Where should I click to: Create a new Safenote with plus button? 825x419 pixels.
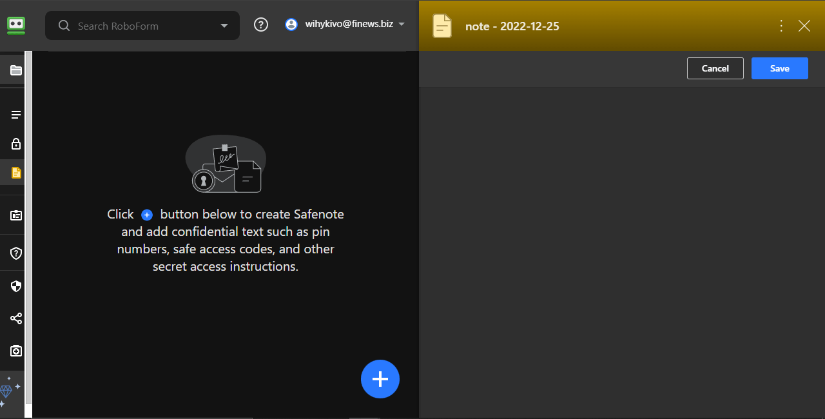(x=380, y=379)
